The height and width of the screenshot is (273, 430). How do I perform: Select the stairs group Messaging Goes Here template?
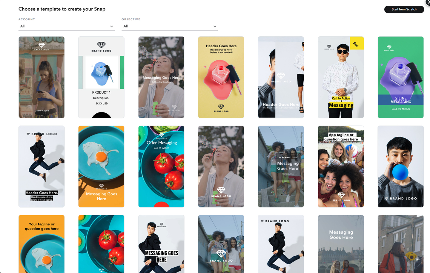click(281, 166)
